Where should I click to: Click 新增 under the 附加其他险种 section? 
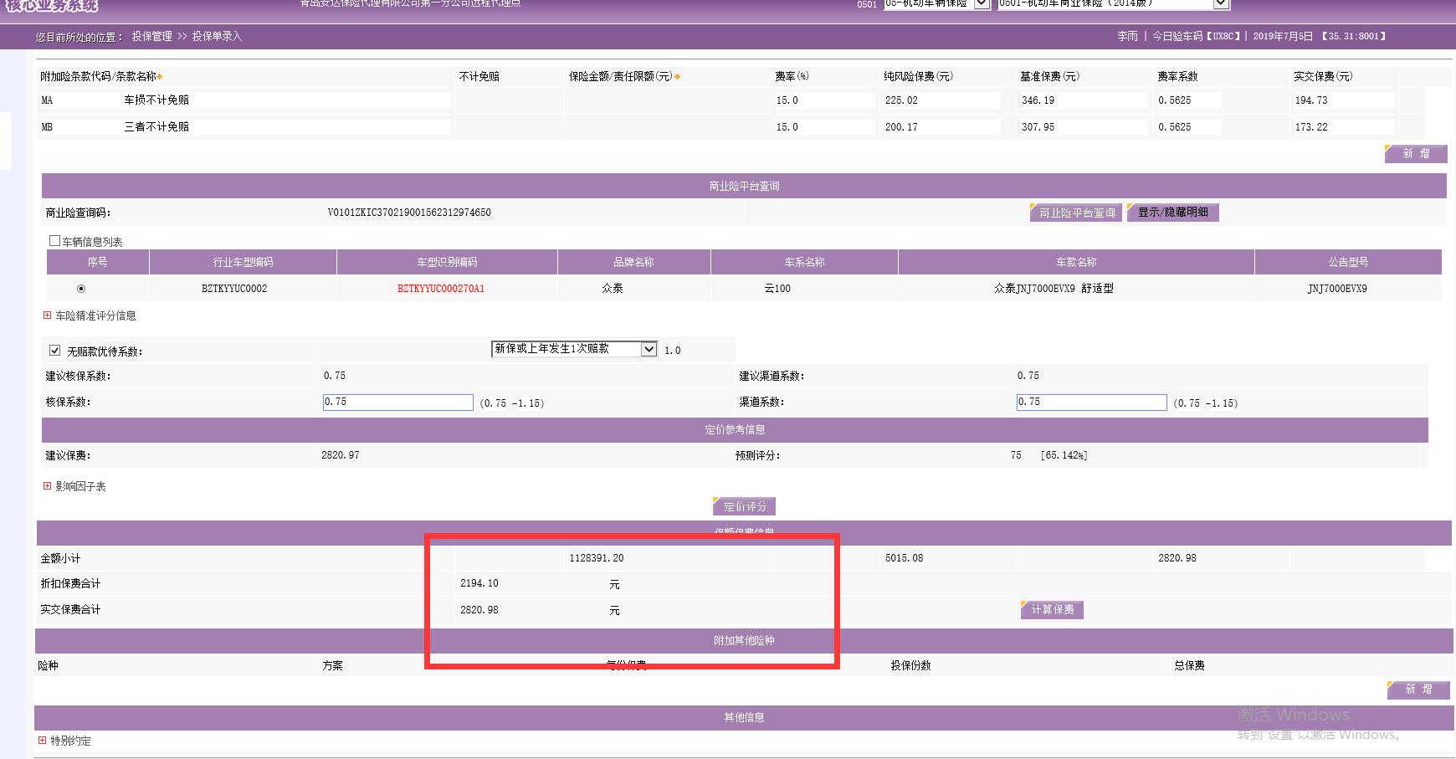click(1417, 690)
